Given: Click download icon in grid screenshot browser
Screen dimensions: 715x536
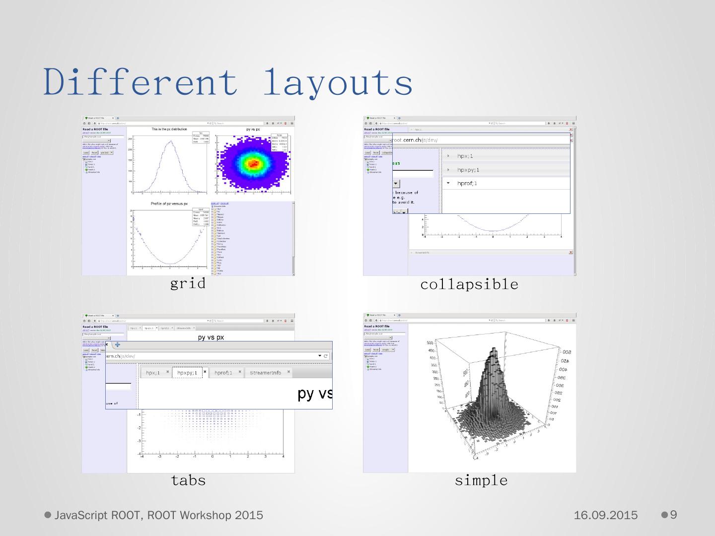Looking at the screenshot, I should [x=267, y=123].
